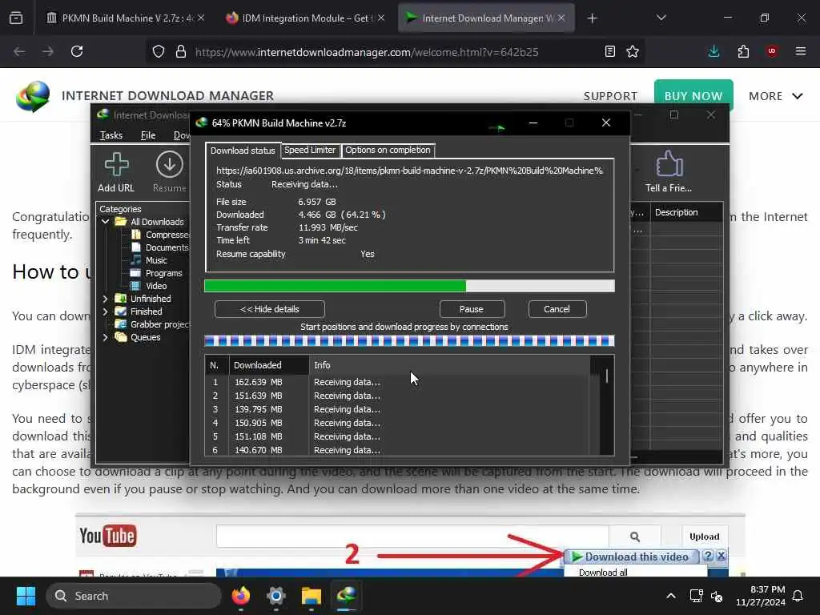Open a new browser tab with plus
Screen dimensions: 820x615
[x=592, y=18]
